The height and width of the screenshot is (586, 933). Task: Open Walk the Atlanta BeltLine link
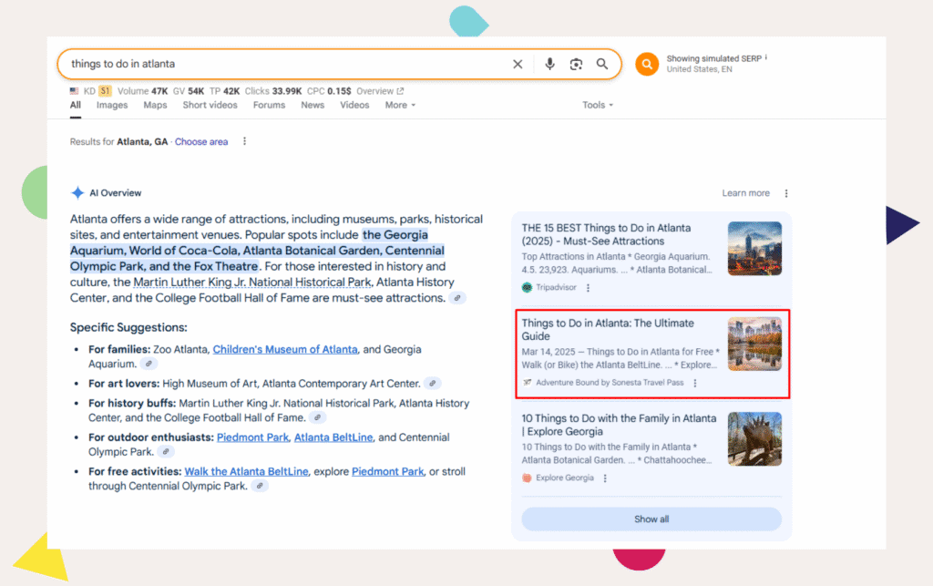point(246,471)
